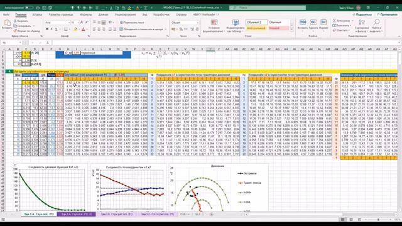The width and height of the screenshot is (402, 226).
Task: Click Decrease Font Size icon
Action: (87, 23)
